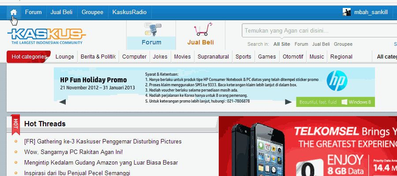
Task: Open the Lounge category
Action: (64, 57)
